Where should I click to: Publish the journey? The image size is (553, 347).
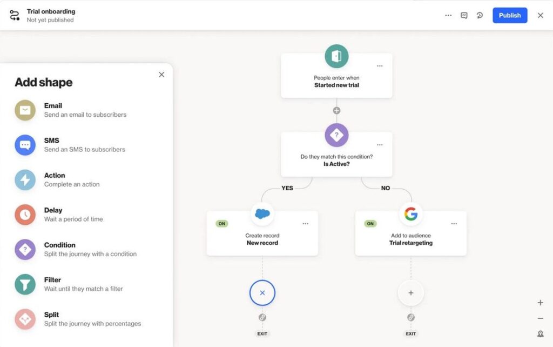click(x=510, y=16)
